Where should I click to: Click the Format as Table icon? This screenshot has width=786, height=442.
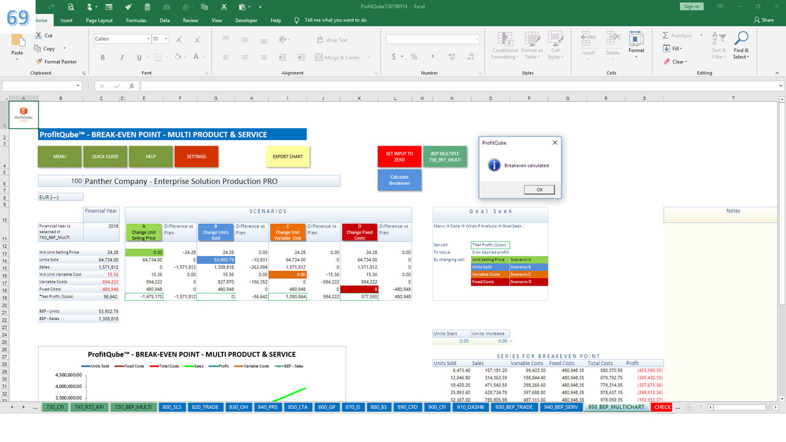point(532,38)
